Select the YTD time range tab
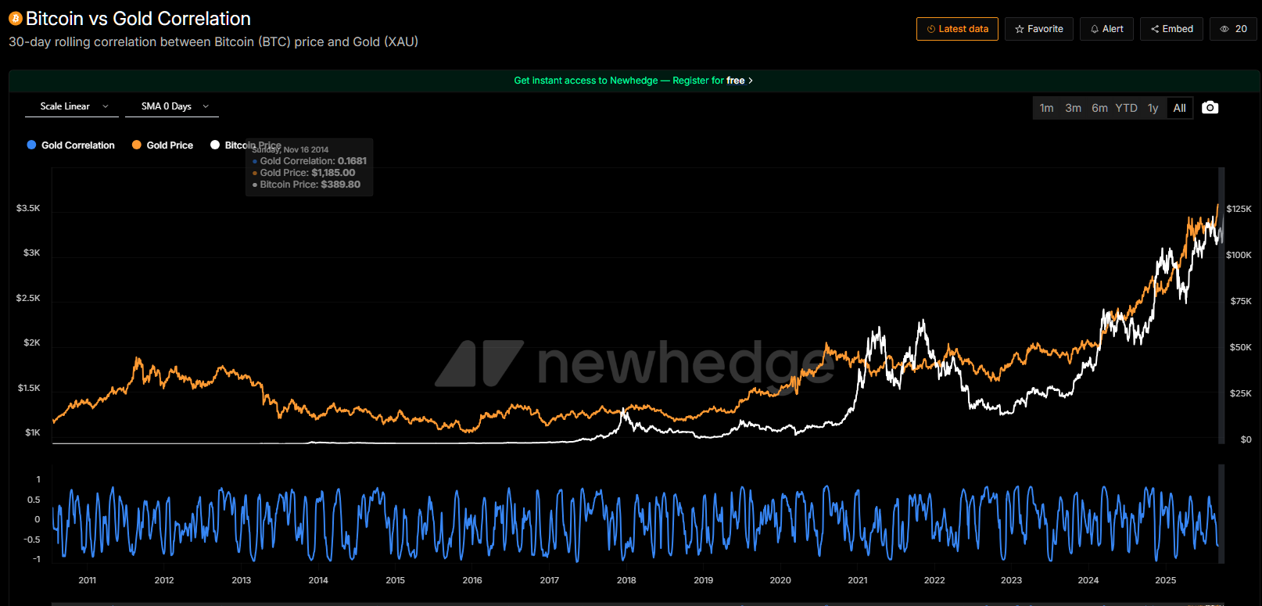This screenshot has width=1262, height=606. (1126, 108)
